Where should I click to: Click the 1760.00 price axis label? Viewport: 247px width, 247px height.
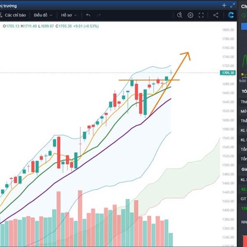pyautogui.click(x=228, y=48)
